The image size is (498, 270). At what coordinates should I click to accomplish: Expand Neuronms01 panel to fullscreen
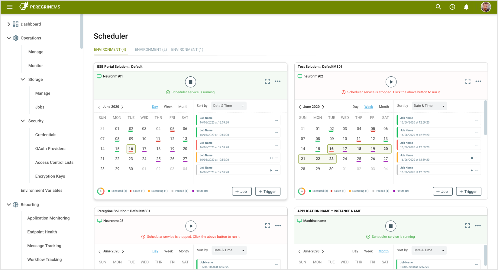pyautogui.click(x=267, y=81)
